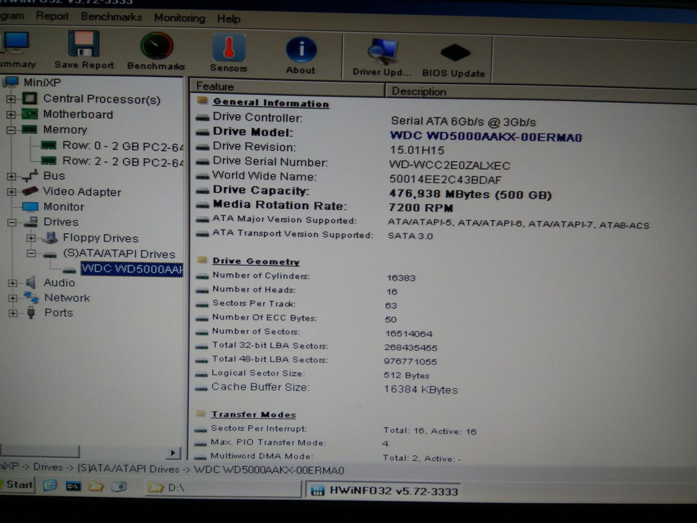The height and width of the screenshot is (523, 697).
Task: Open the Benchmarks menu
Action: (x=112, y=17)
